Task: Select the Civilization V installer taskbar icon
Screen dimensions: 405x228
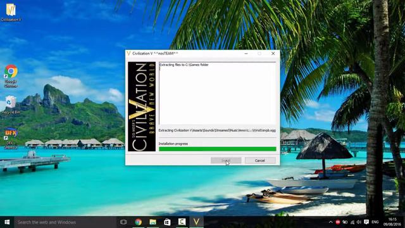Action: click(196, 222)
